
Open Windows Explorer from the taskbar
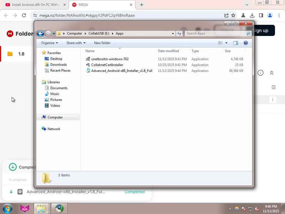(x=41, y=208)
